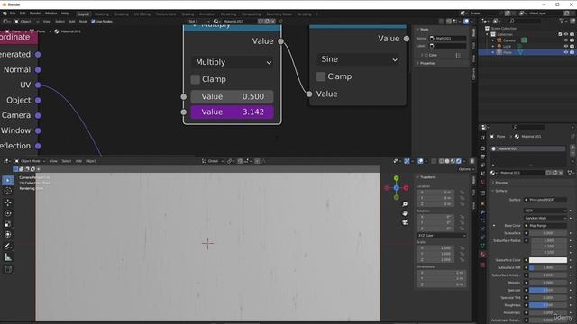
Task: Click the Map Range base color link
Action: 545,226
